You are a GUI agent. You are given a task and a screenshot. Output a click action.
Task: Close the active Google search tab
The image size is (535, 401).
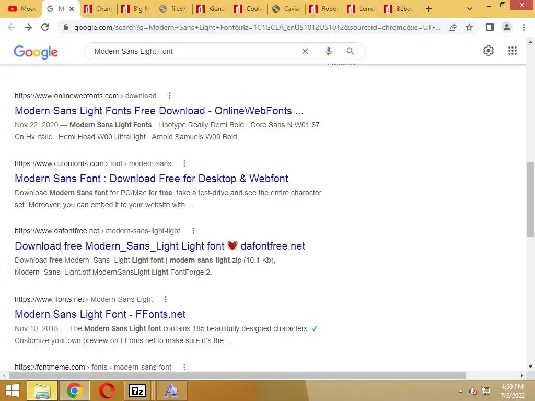[x=72, y=9]
